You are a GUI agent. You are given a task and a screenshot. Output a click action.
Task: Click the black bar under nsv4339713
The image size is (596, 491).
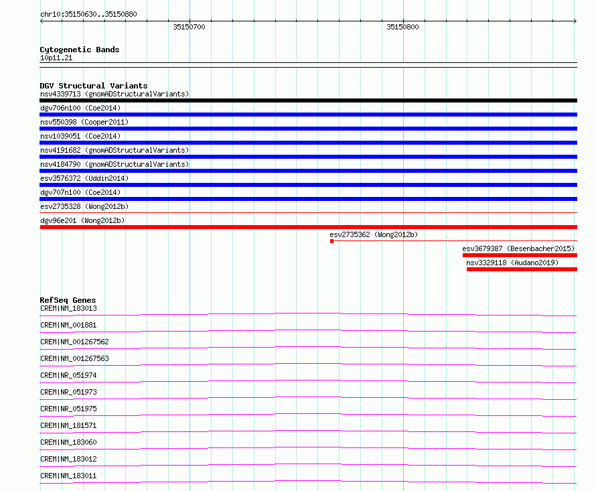coord(308,100)
